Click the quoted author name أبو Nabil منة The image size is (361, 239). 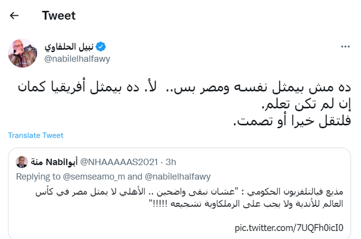[x=52, y=162]
